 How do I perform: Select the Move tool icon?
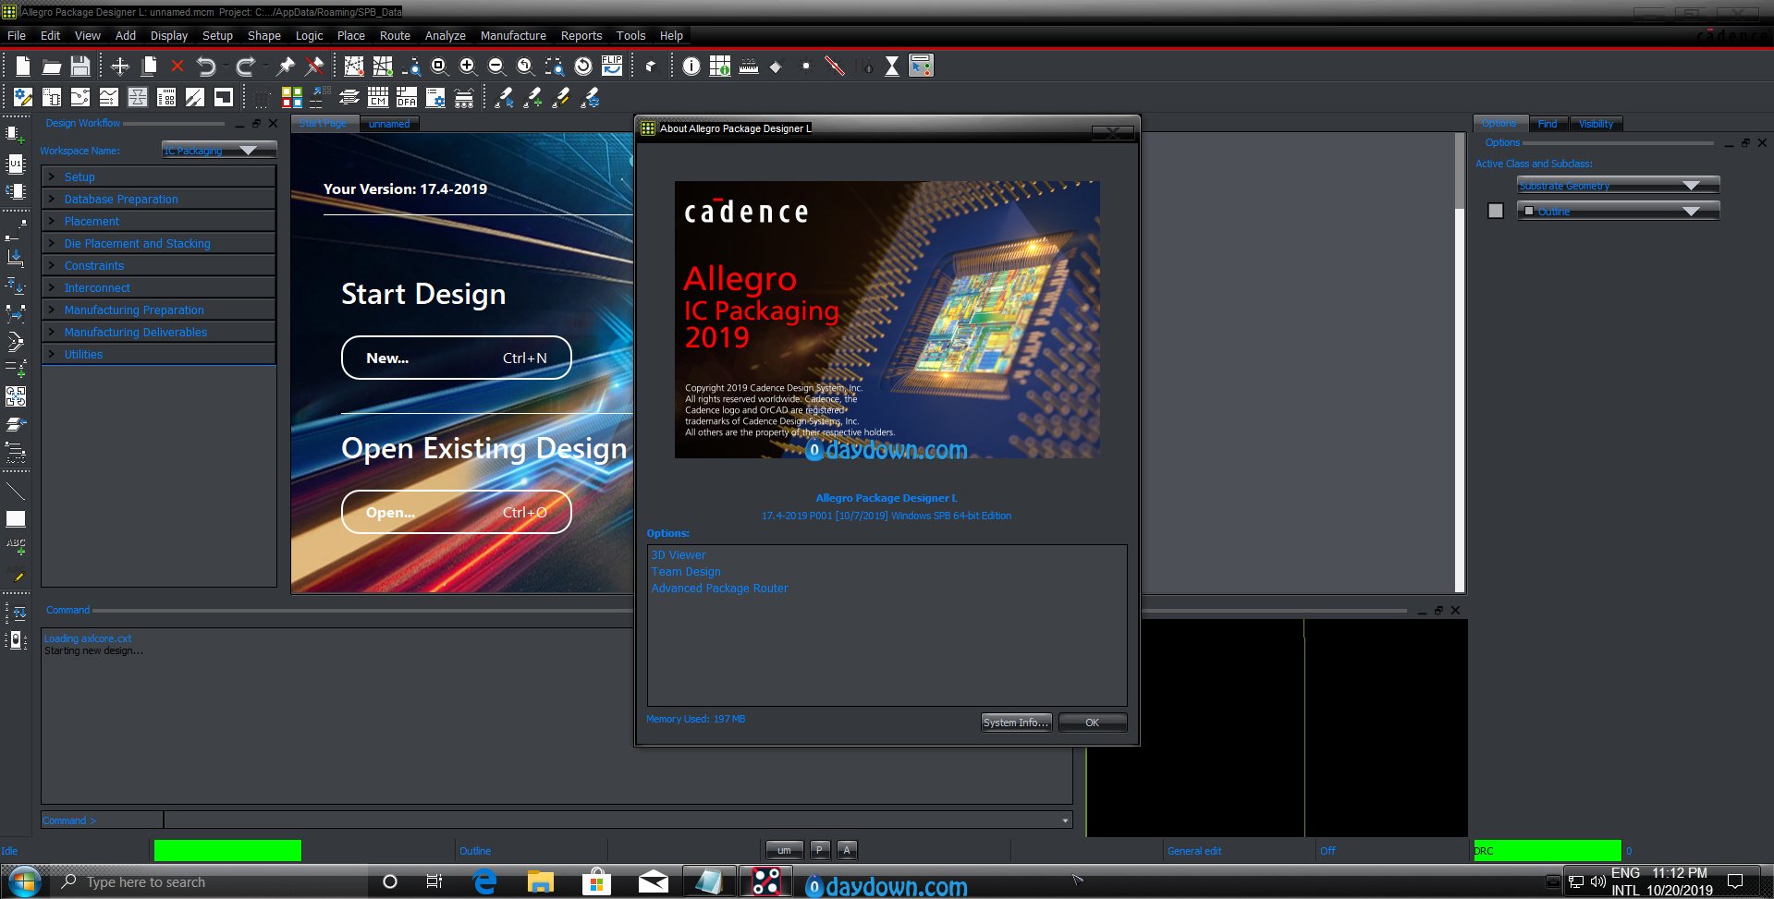[120, 66]
